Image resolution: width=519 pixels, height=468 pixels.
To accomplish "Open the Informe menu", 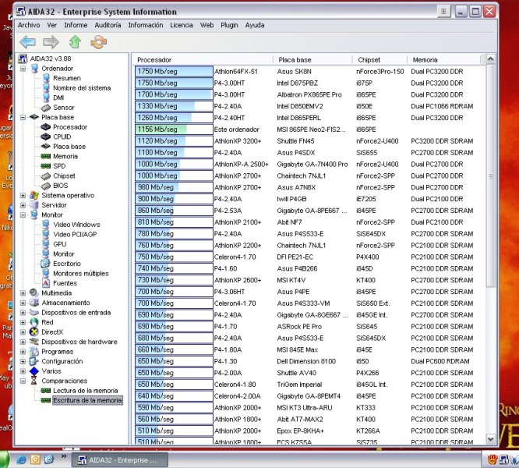I will tap(76, 25).
